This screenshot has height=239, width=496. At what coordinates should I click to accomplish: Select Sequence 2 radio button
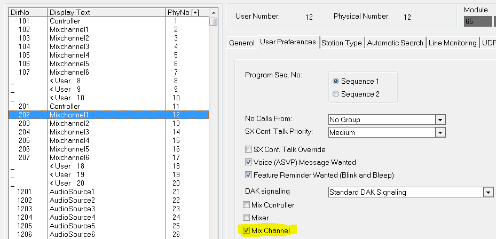click(x=336, y=94)
